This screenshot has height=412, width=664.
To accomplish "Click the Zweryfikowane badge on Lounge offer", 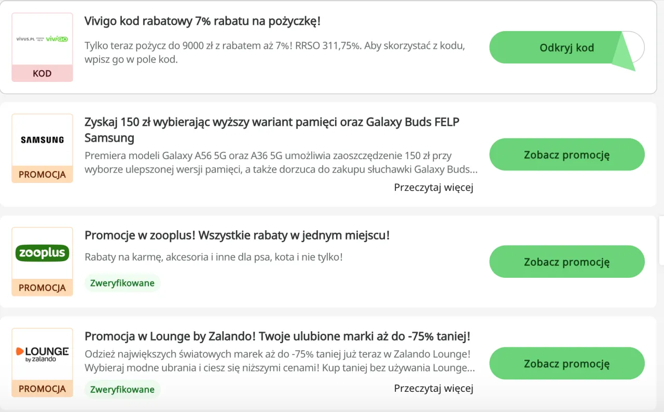I will (122, 389).
